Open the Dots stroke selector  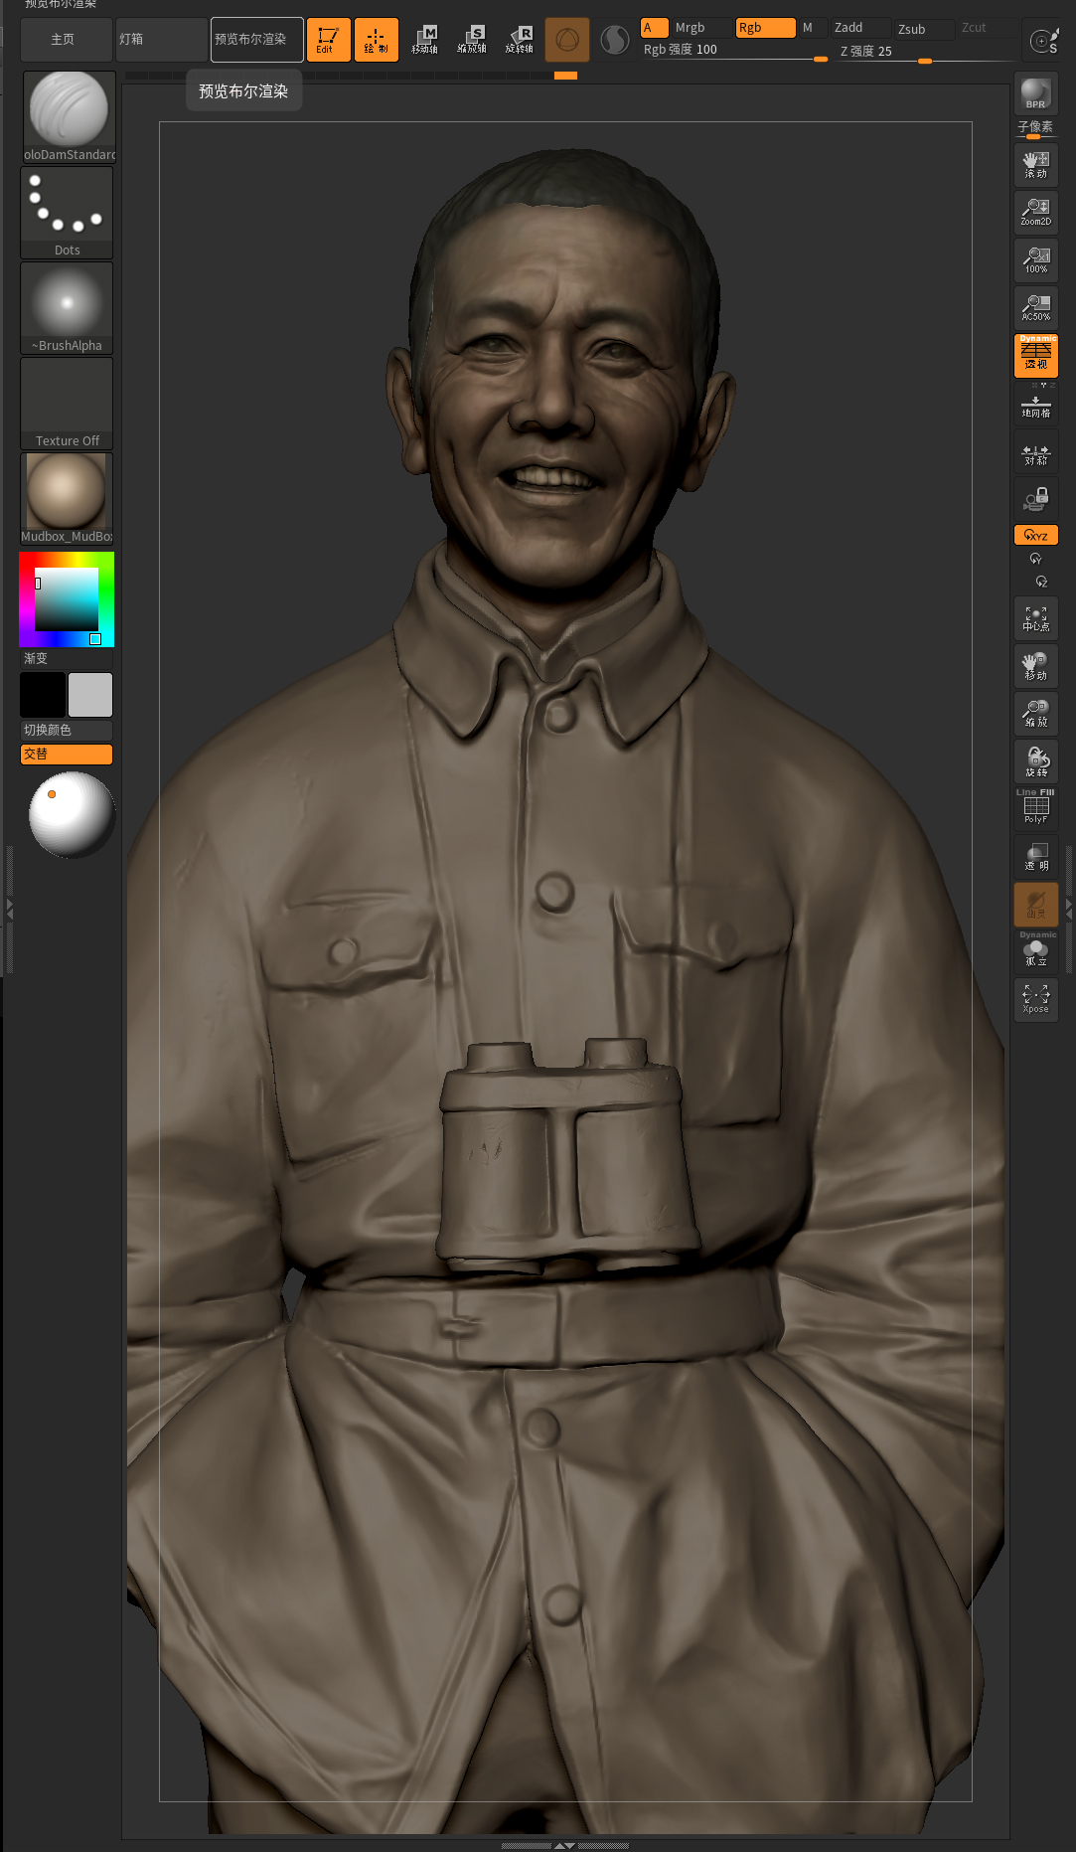[68, 212]
